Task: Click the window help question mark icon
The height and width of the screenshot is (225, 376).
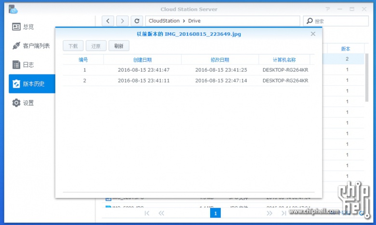Action: pyautogui.click(x=328, y=9)
